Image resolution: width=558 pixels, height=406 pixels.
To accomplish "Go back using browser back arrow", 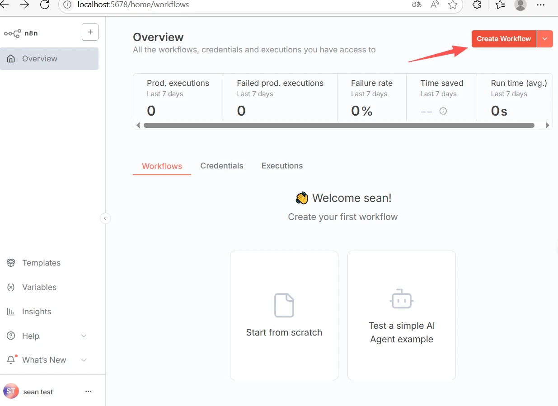I will pos(4,5).
